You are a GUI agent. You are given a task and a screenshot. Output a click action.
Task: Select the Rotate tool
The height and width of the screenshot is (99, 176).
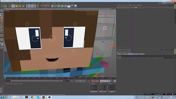pyautogui.click(x=20, y=6)
